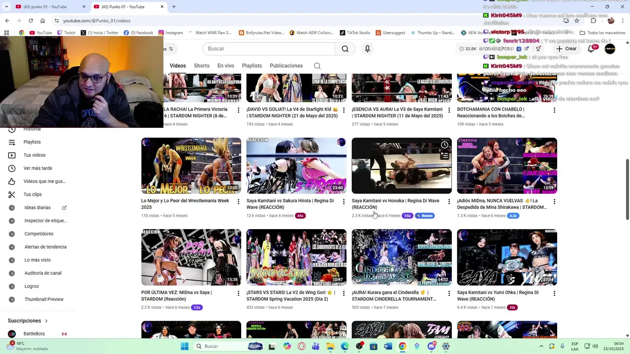Open Ver más tarde in the sidebar
The image size is (630, 354).
pos(38,168)
